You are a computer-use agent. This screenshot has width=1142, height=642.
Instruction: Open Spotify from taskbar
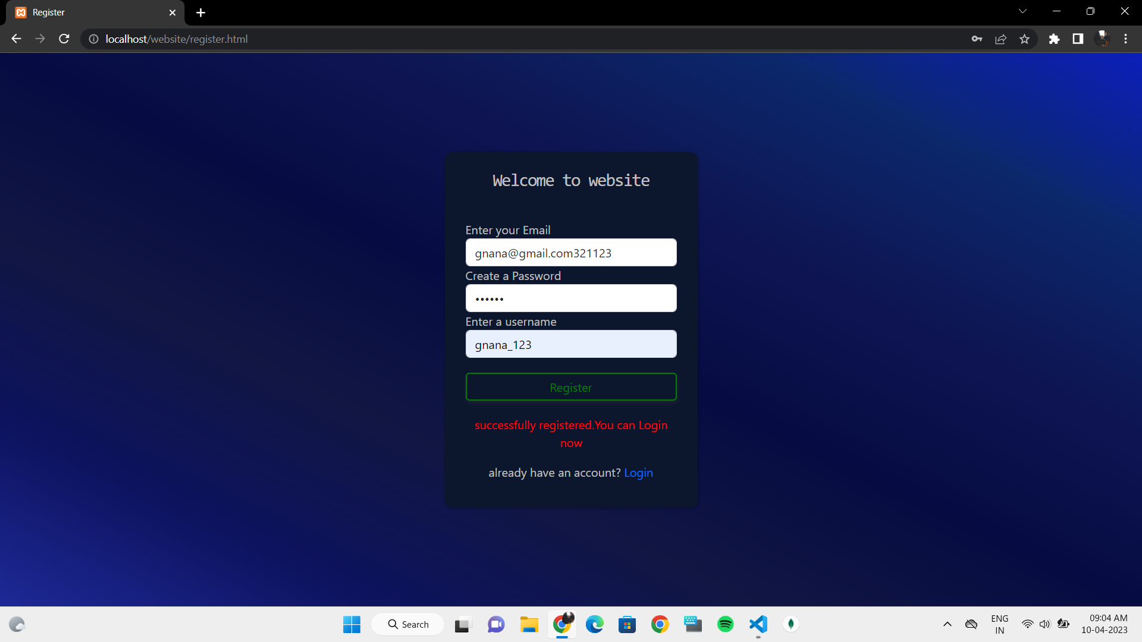[725, 624]
